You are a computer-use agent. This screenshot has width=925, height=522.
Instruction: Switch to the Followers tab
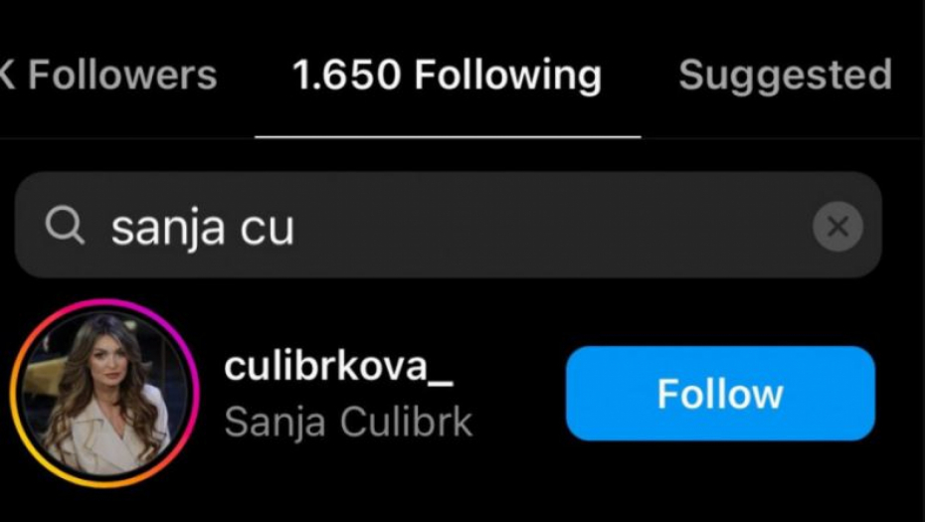click(109, 75)
